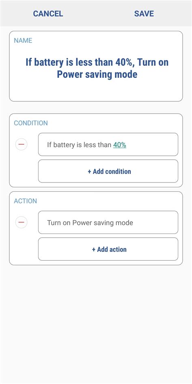The image size is (192, 384).
Task: Add a new condition
Action: pyautogui.click(x=108, y=171)
